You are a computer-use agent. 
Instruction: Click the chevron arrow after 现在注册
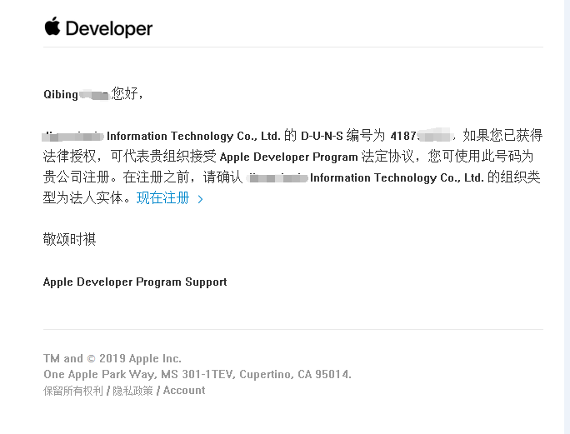200,199
